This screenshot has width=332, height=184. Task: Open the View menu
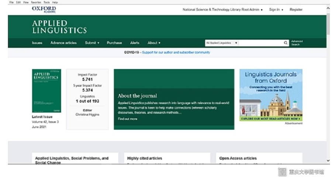[26, 2]
